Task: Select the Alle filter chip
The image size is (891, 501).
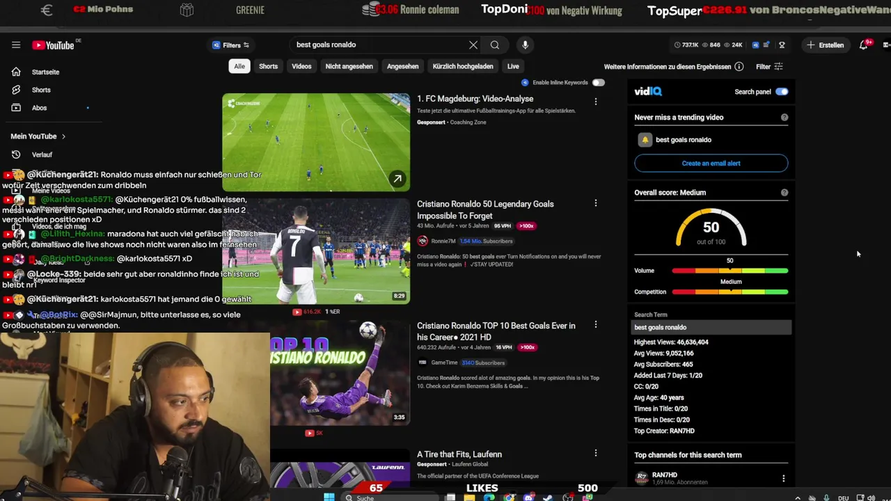Action: pyautogui.click(x=239, y=66)
